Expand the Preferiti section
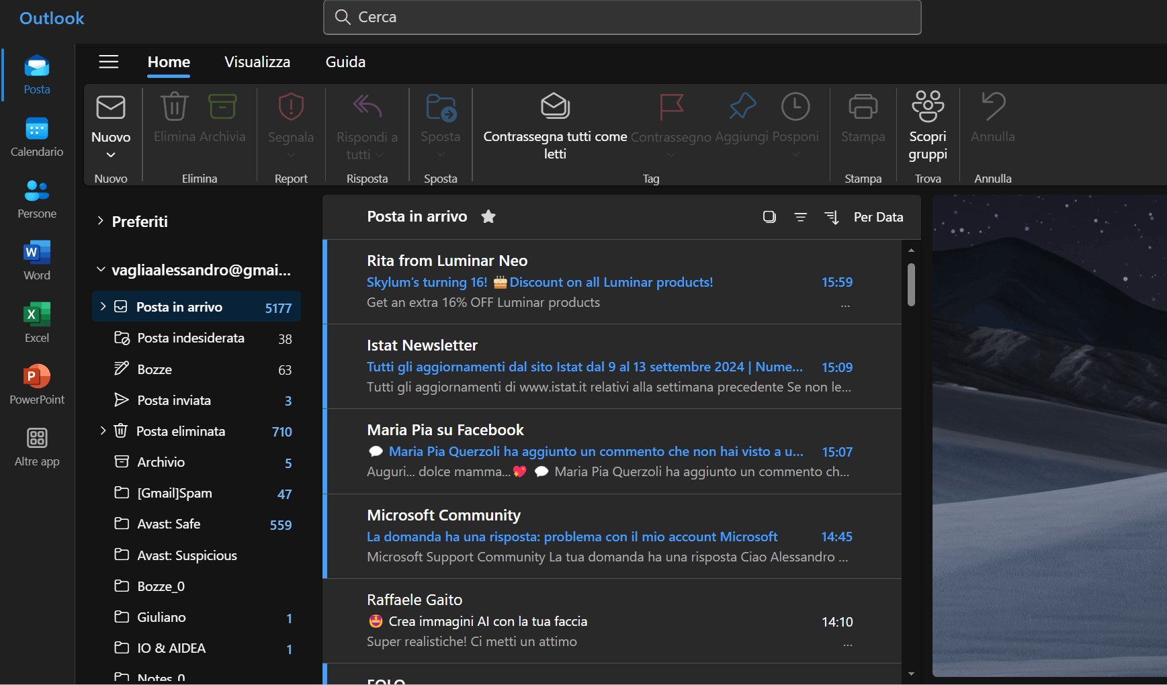The height and width of the screenshot is (685, 1167). point(100,221)
